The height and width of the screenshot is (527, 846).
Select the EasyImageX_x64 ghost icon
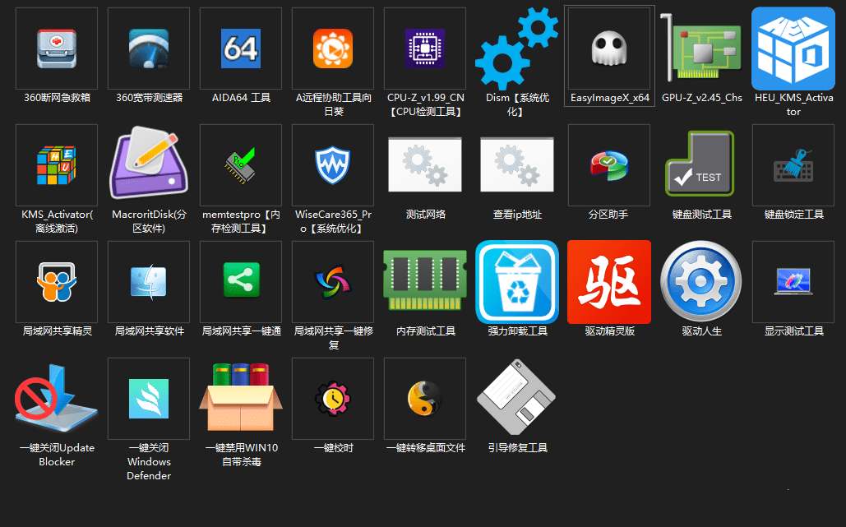click(x=609, y=49)
